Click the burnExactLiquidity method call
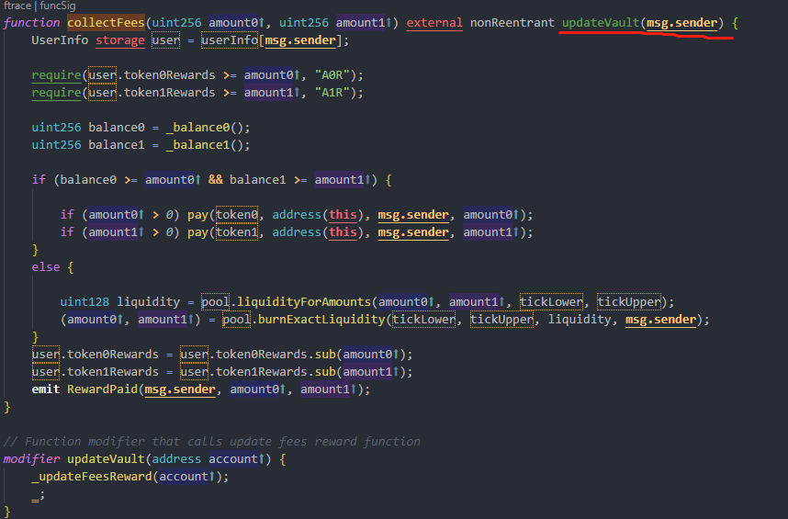 (x=321, y=320)
